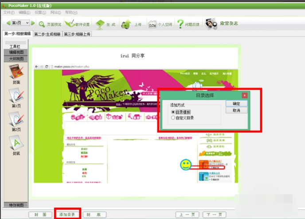Viewport: 305px width, 219px height.
Task: Click the maker.poco.cn address bar text
Action: [x=71, y=67]
